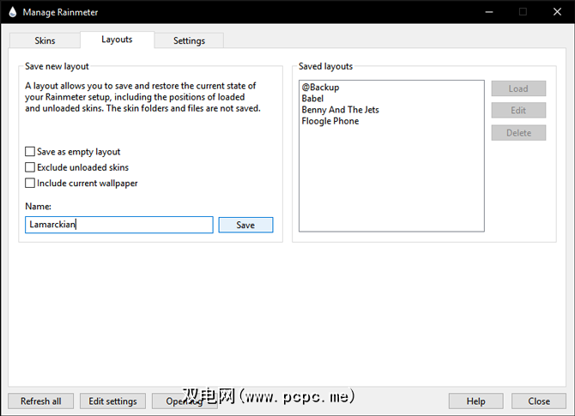Open Edit settings button at bottom
This screenshot has height=416, width=575.
click(112, 401)
